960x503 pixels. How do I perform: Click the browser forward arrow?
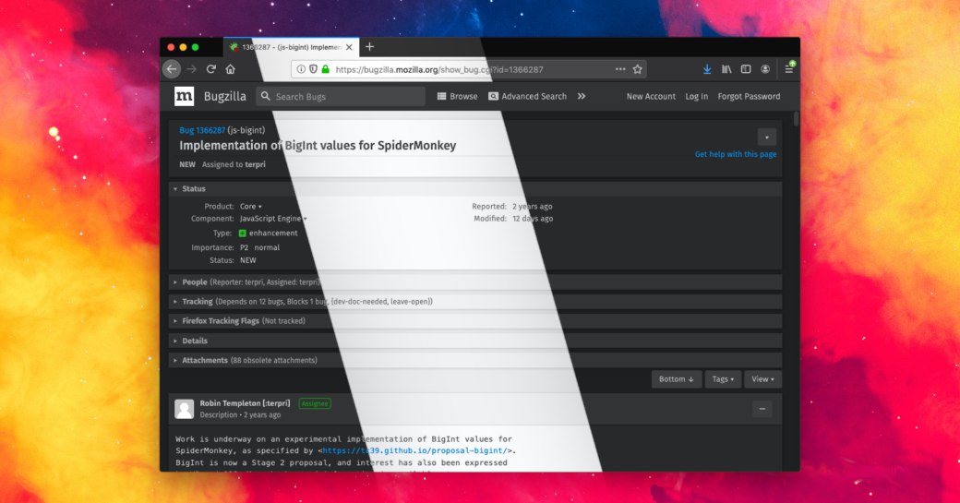point(192,69)
